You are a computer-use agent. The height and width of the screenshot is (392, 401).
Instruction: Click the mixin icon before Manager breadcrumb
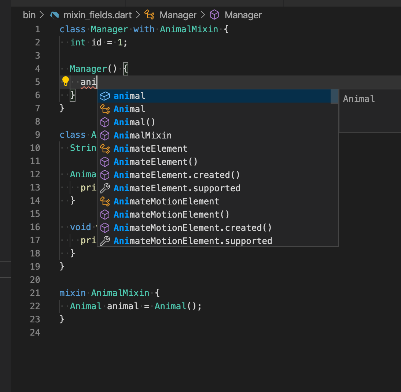[x=149, y=15]
